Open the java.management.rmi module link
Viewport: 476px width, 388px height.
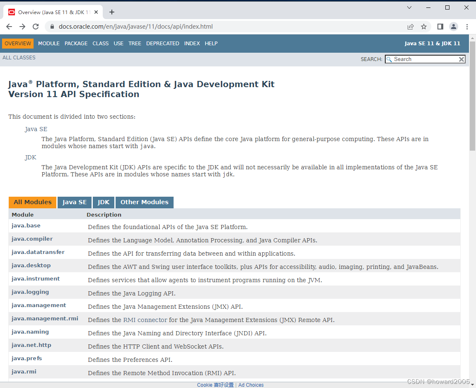pos(45,318)
